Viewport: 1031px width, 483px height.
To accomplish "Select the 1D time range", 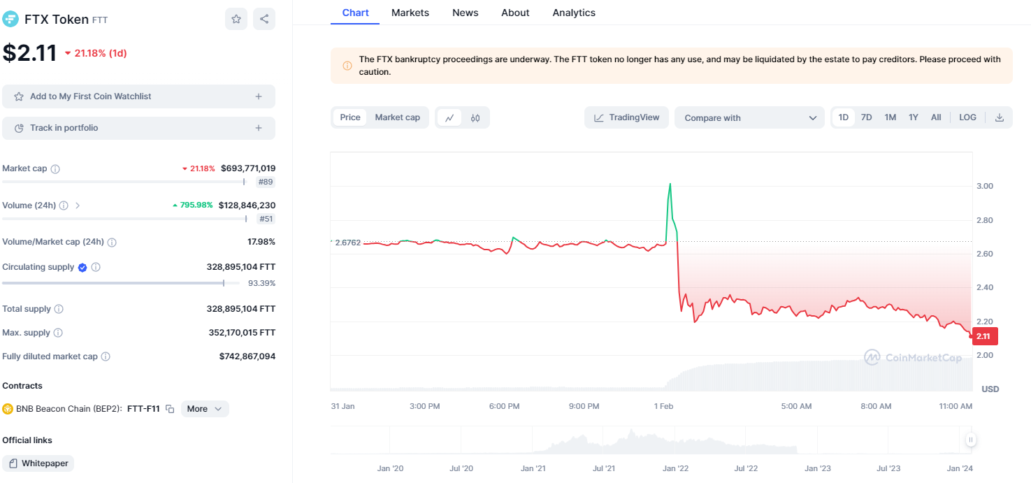I will click(844, 117).
